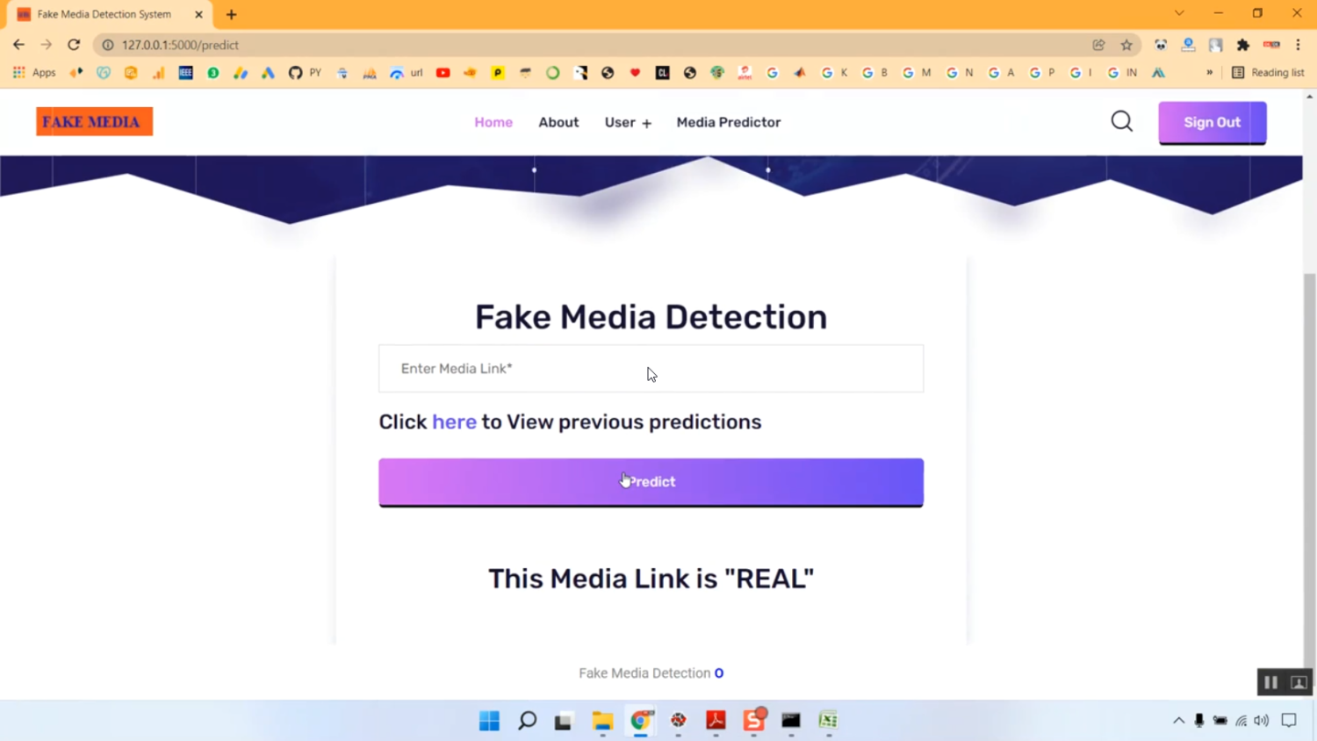Screen dimensions: 1317x741
Task: Open the airtel bookmark
Action: (x=745, y=73)
